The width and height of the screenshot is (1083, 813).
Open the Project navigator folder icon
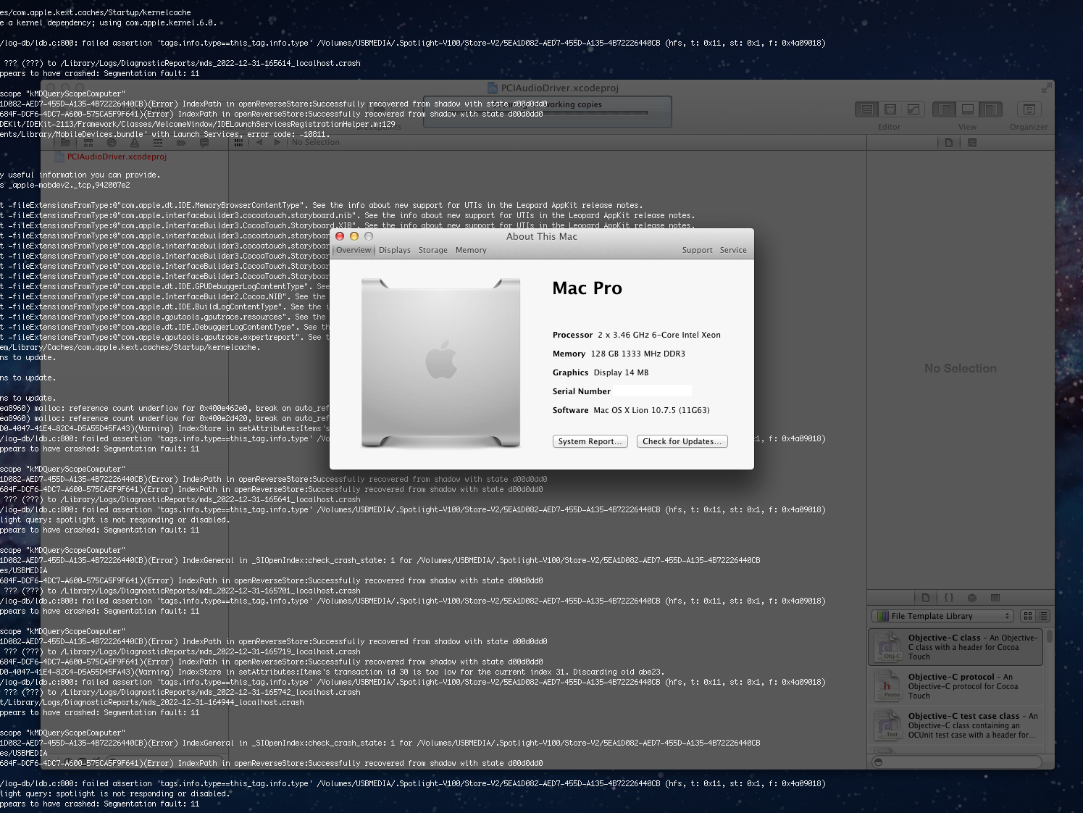(x=65, y=143)
